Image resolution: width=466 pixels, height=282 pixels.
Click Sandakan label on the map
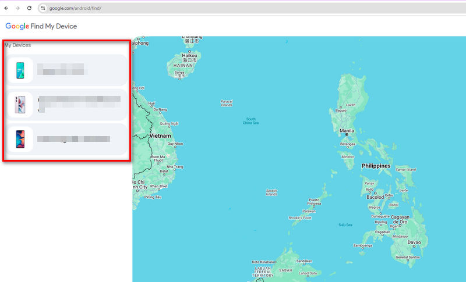coord(304,261)
